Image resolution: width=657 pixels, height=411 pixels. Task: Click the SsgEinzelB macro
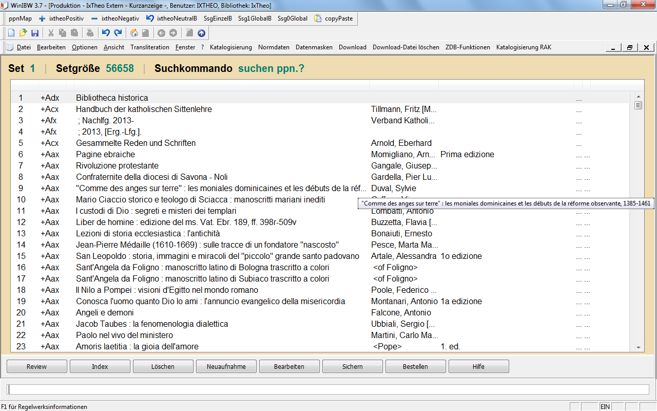(218, 18)
